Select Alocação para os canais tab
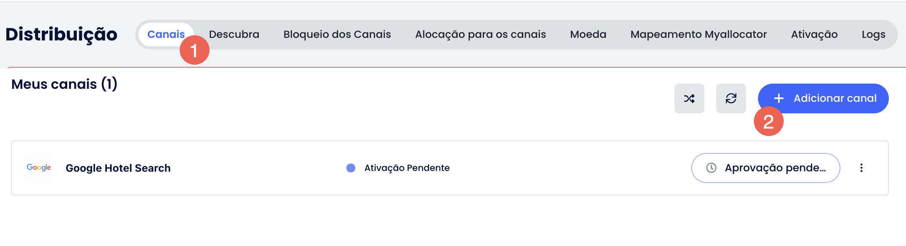The image size is (906, 246). click(481, 35)
